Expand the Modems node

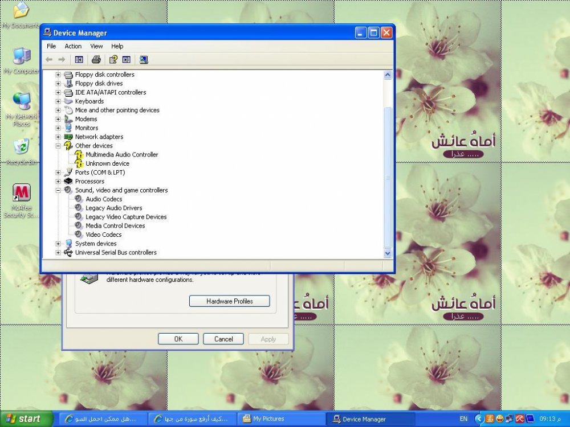pos(58,119)
